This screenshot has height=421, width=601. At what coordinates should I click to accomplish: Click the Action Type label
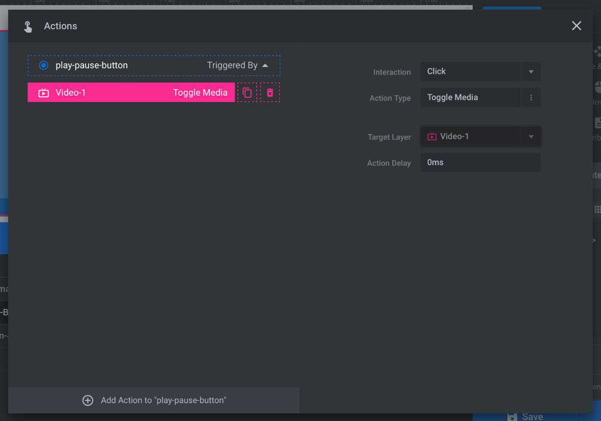pos(390,98)
